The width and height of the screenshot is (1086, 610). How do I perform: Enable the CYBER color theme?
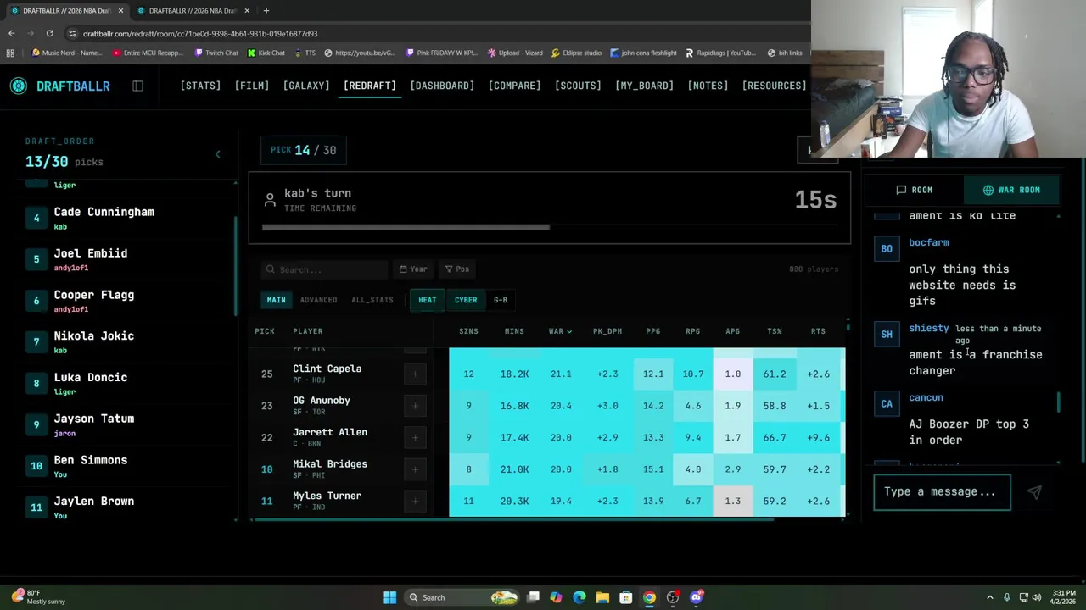point(466,300)
